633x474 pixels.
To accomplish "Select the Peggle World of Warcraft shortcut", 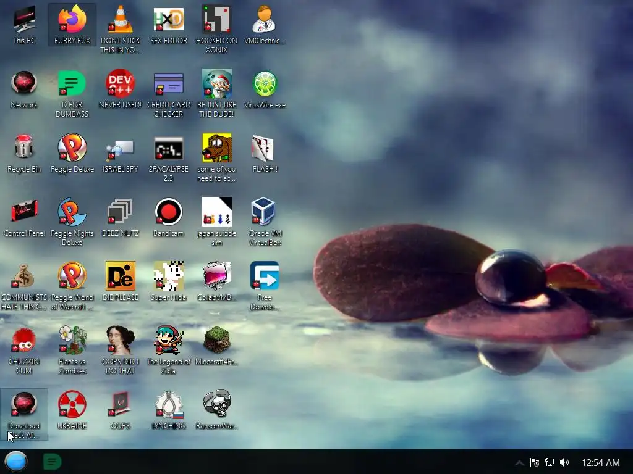I will click(72, 286).
